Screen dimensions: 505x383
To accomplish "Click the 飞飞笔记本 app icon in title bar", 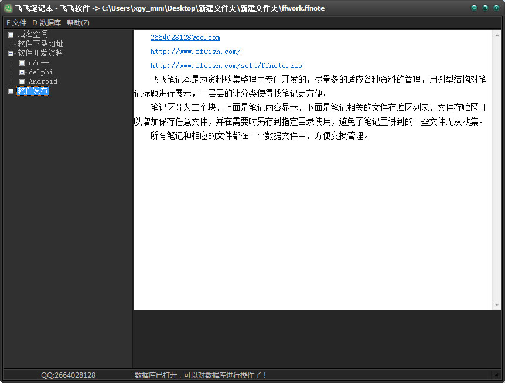I will click(x=8, y=8).
